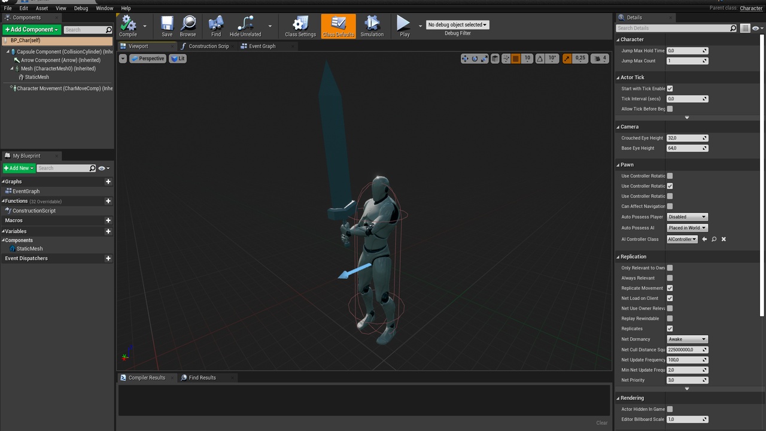The image size is (766, 431).
Task: Select the rotate gizmo tool
Action: pyautogui.click(x=475, y=59)
